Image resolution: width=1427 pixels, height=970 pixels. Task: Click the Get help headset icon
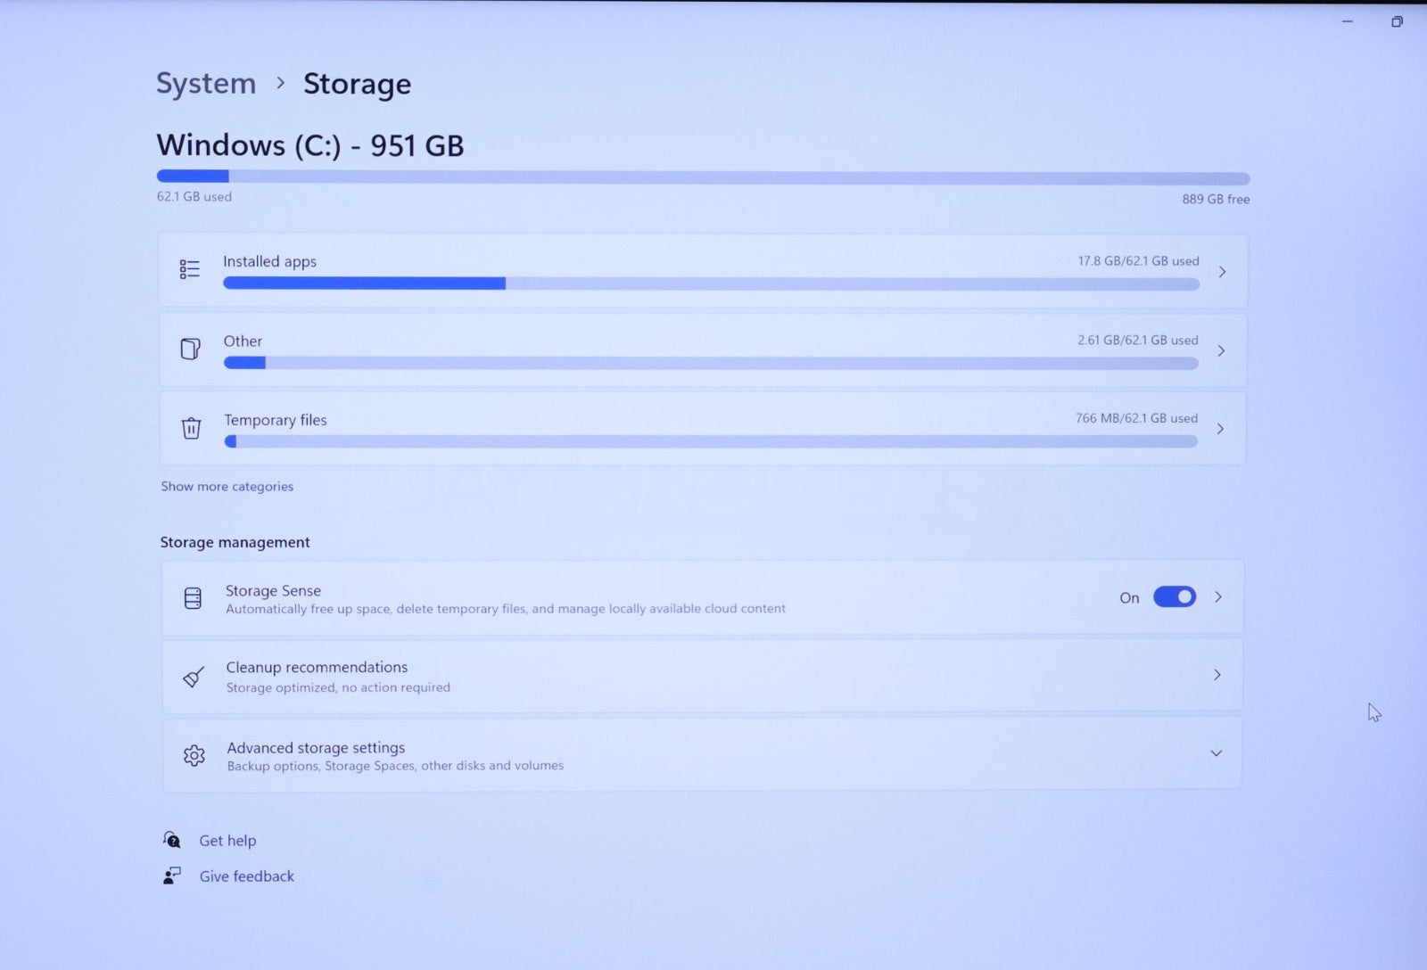tap(172, 840)
